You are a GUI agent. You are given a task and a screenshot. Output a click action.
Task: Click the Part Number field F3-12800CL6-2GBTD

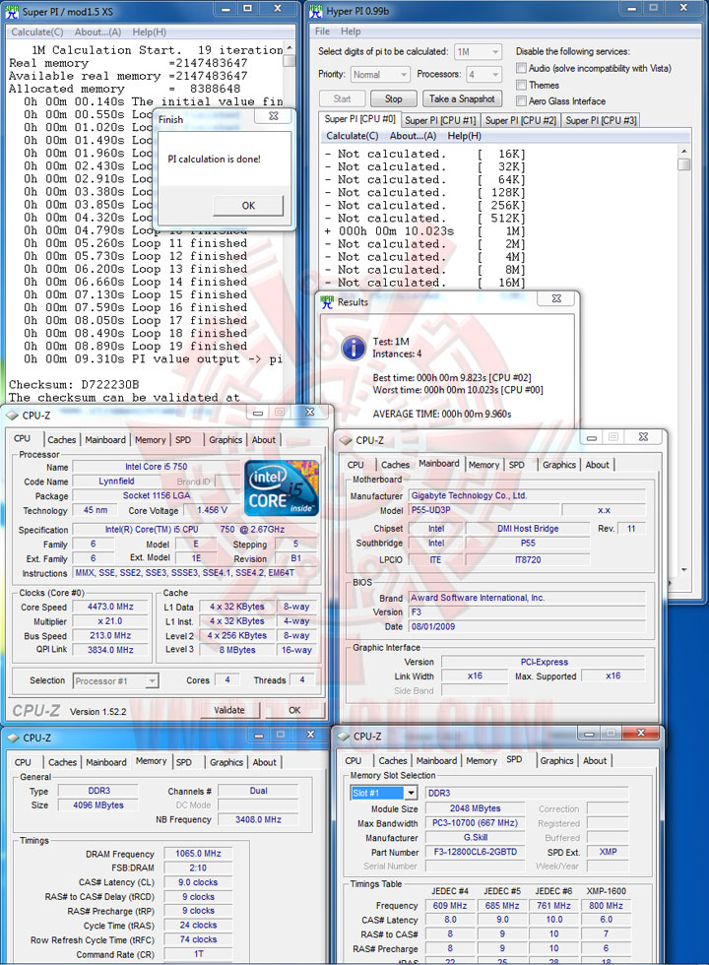pyautogui.click(x=475, y=853)
